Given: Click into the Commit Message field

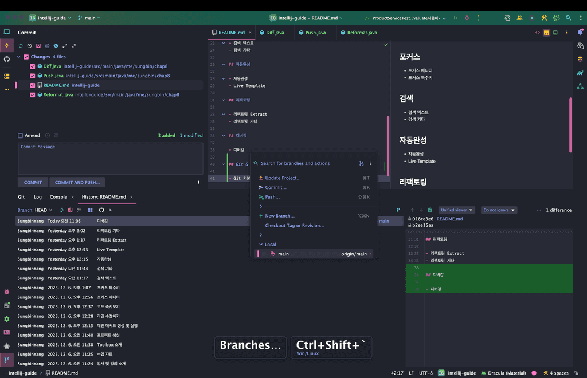Looking at the screenshot, I should click(x=110, y=159).
